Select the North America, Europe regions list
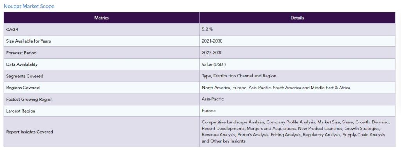401x152 pixels. (276, 88)
